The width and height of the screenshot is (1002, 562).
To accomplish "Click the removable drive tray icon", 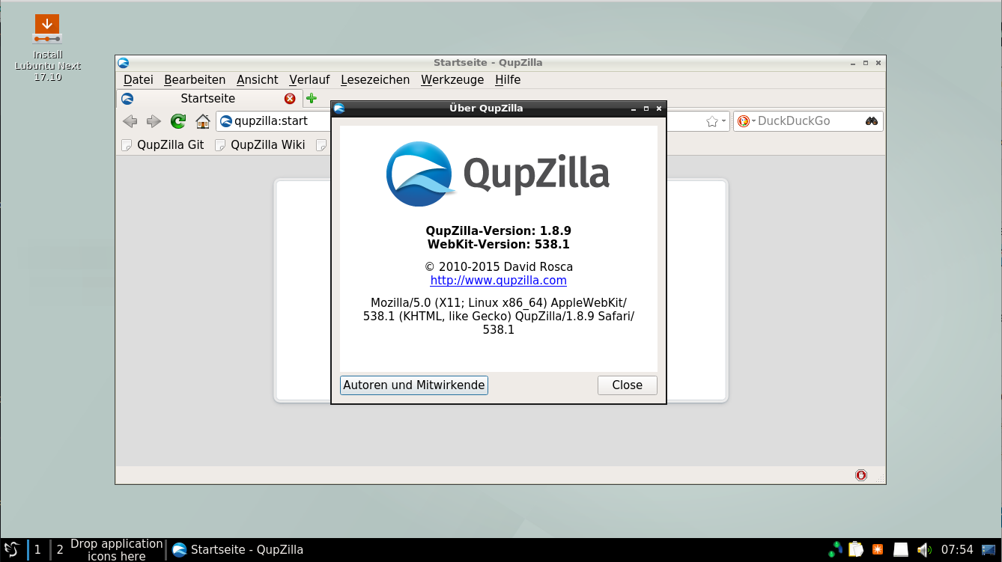I will coord(901,550).
